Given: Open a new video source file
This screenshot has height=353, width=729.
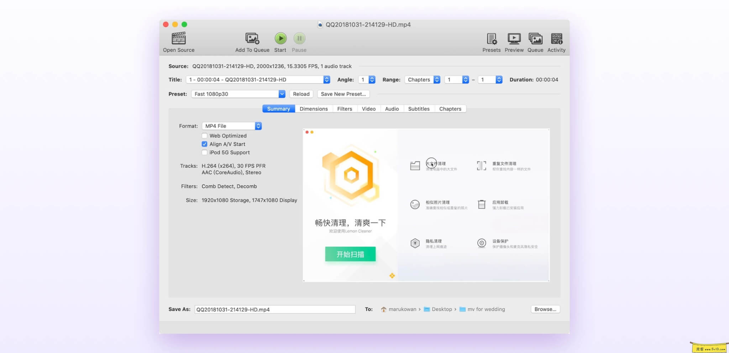Looking at the screenshot, I should [x=178, y=41].
